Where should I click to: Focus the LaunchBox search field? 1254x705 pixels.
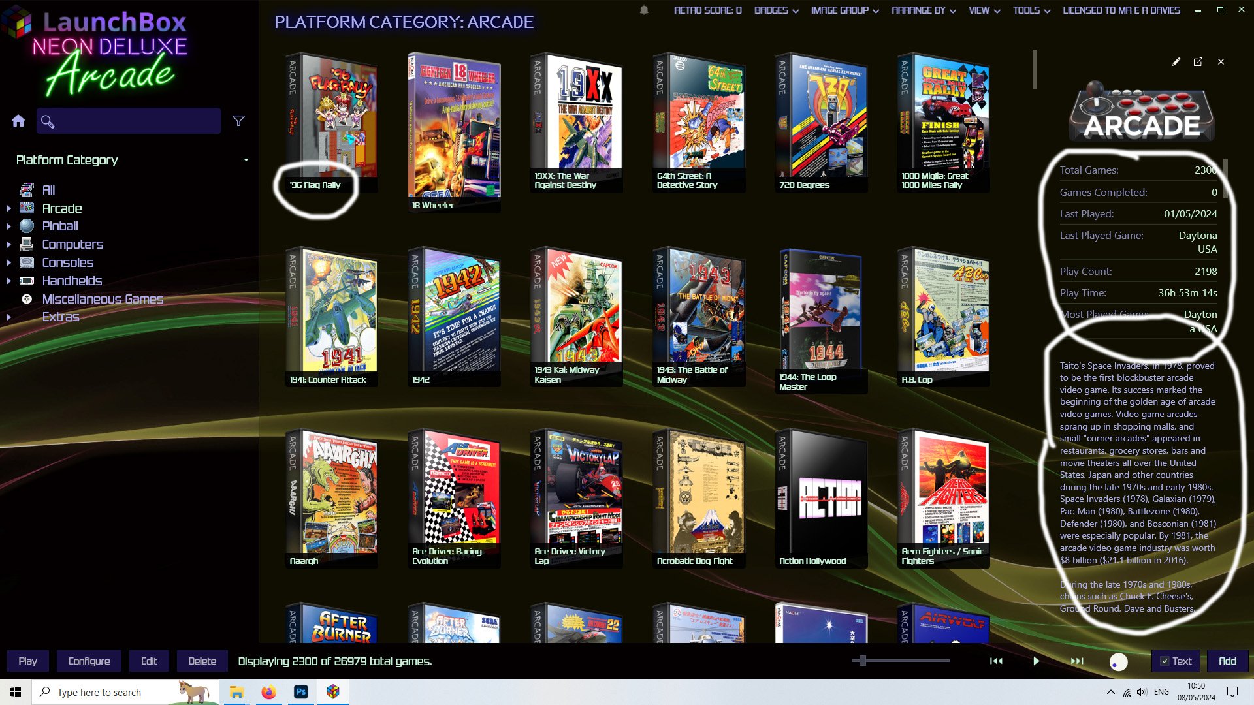pos(129,121)
